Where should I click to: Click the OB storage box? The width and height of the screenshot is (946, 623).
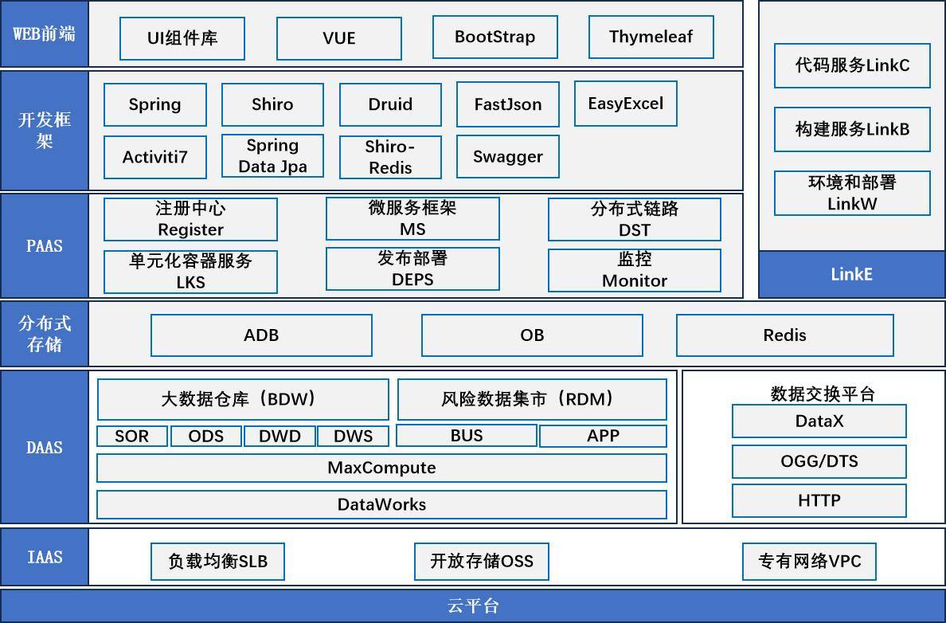[x=532, y=335]
